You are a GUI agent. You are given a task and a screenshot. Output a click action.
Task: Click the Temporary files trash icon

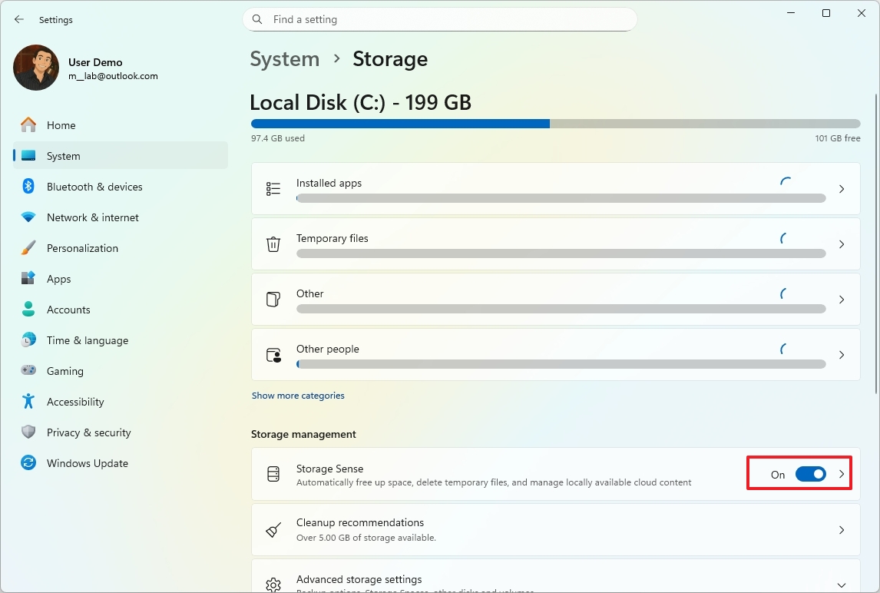click(x=273, y=244)
